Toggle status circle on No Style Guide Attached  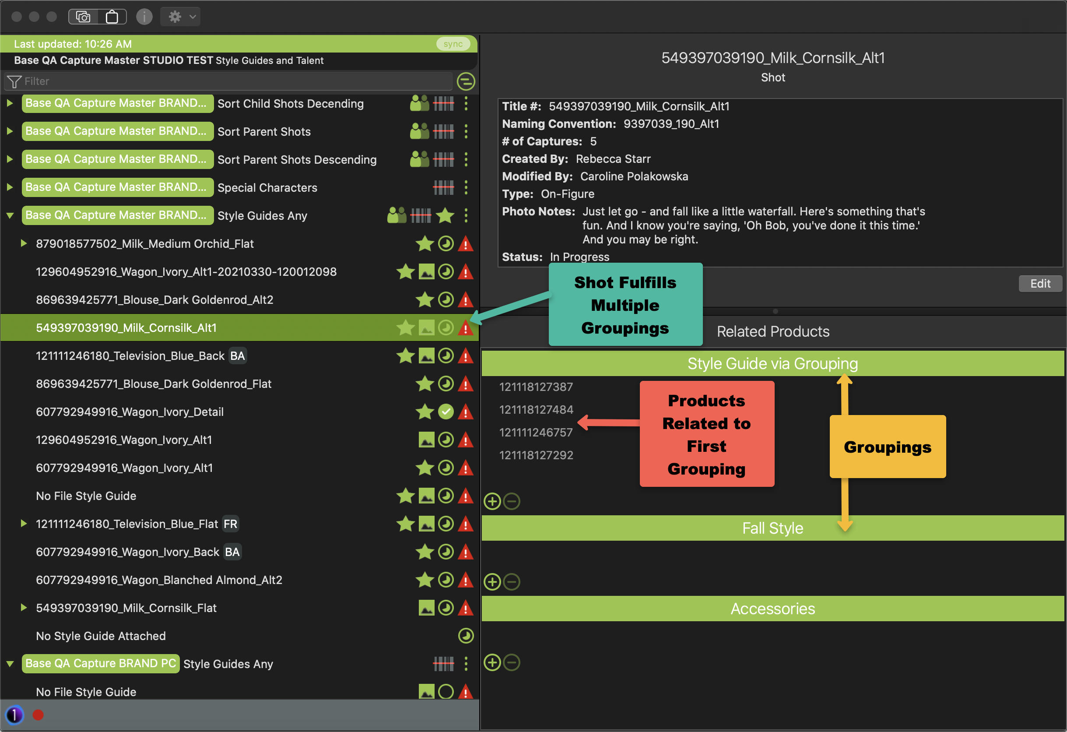(466, 636)
